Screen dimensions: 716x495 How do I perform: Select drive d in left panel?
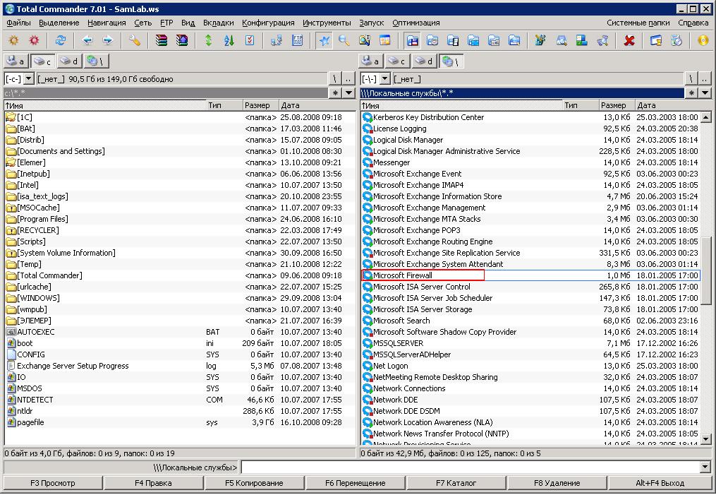[x=69, y=61]
